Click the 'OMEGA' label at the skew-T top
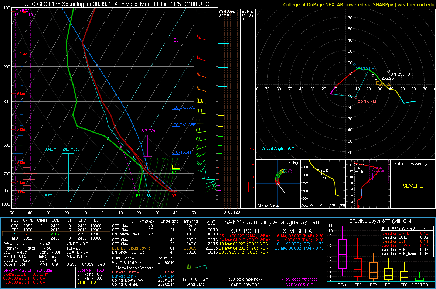Viewport: 436px width, 289px height. 23,11
